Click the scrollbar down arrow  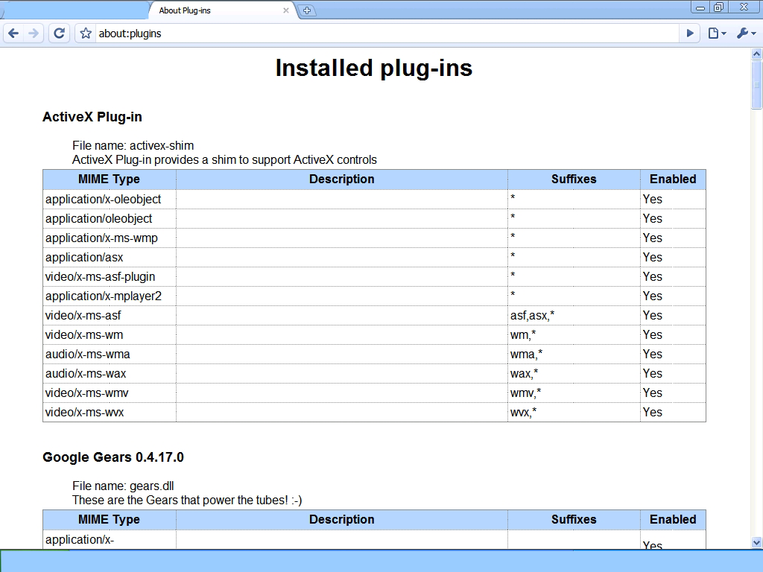tap(756, 542)
